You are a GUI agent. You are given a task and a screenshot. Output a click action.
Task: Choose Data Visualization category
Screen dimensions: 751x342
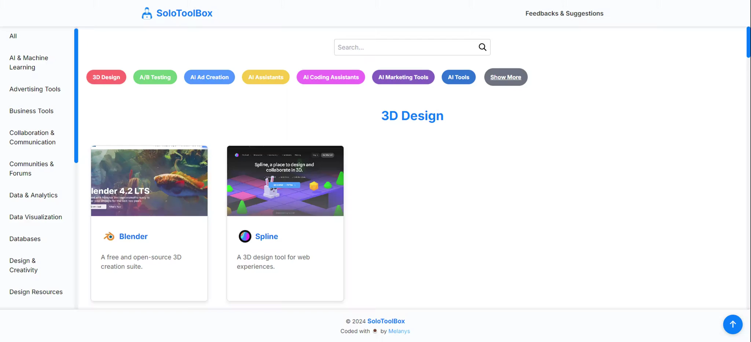click(36, 217)
